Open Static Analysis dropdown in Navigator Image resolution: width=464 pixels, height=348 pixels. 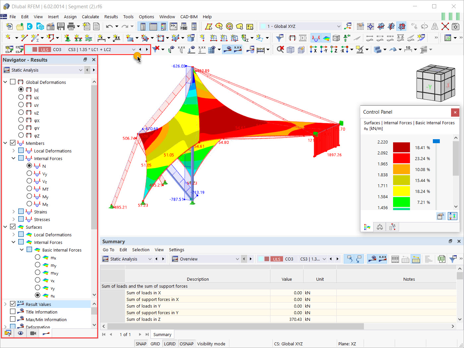coord(81,70)
